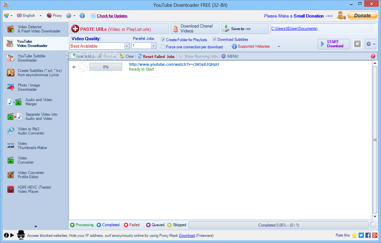Click the round info icon in status bar
381x243 pixels.
(x=6, y=235)
